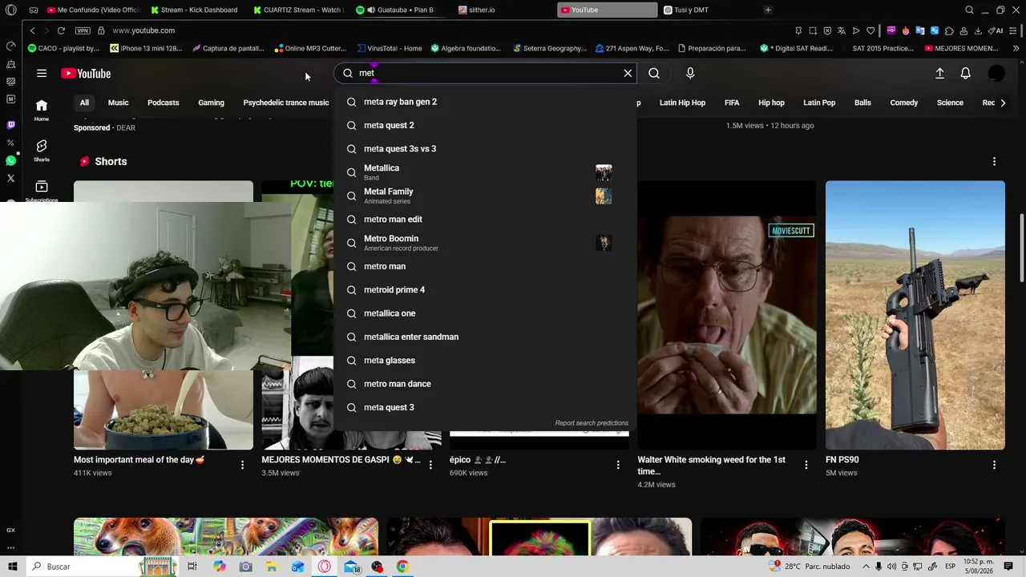
Task: Open the account avatar menu
Action: (x=996, y=74)
